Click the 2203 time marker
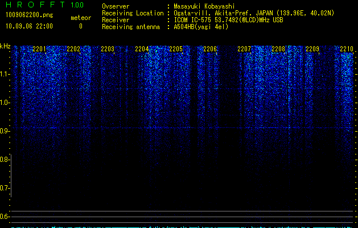 pyautogui.click(x=108, y=49)
